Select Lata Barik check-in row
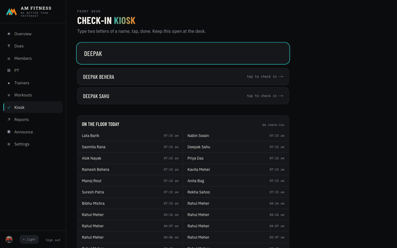 click(130, 136)
